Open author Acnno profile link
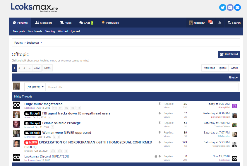The height and width of the screenshot is (166, 247). [28, 117]
